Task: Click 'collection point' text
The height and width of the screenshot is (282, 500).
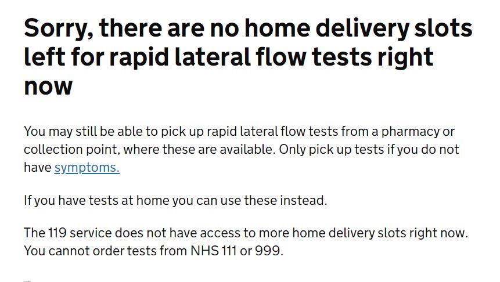Action: tap(71, 150)
